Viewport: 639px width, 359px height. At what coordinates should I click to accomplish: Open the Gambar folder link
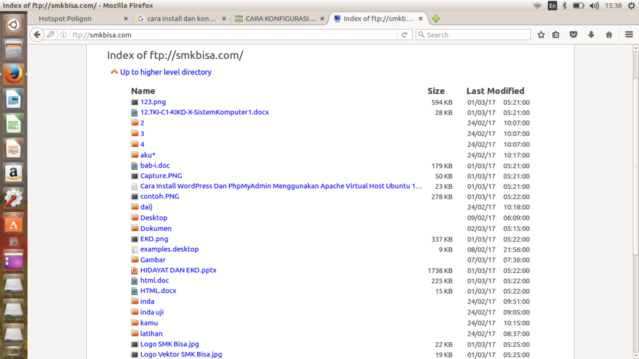(x=153, y=259)
